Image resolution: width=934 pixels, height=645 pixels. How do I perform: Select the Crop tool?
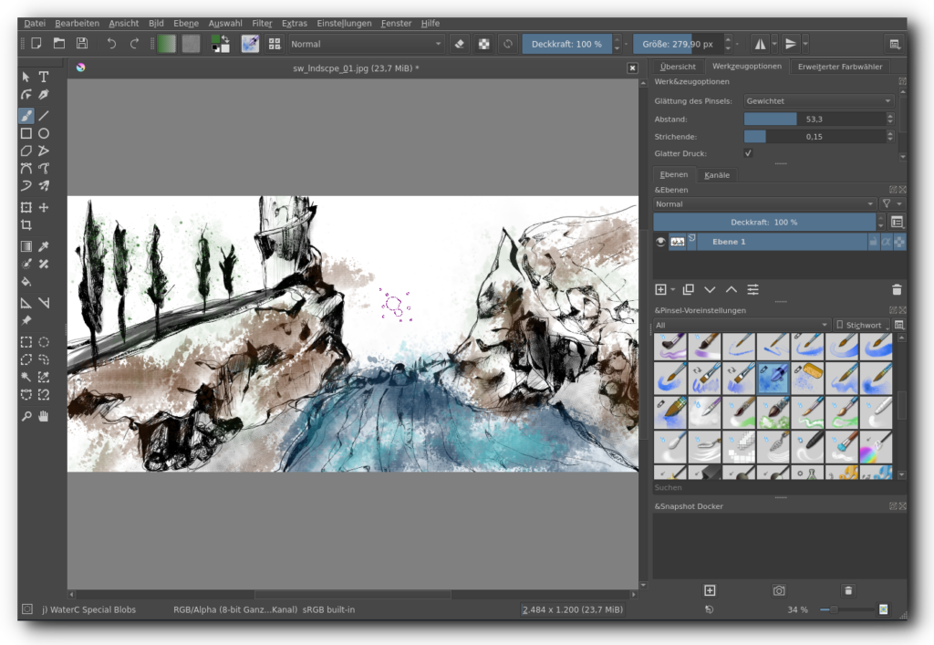click(26, 225)
